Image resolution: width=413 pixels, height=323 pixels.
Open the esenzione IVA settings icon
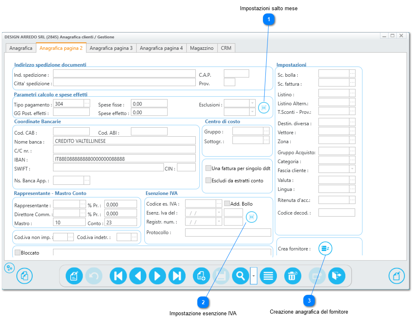coord(252,217)
